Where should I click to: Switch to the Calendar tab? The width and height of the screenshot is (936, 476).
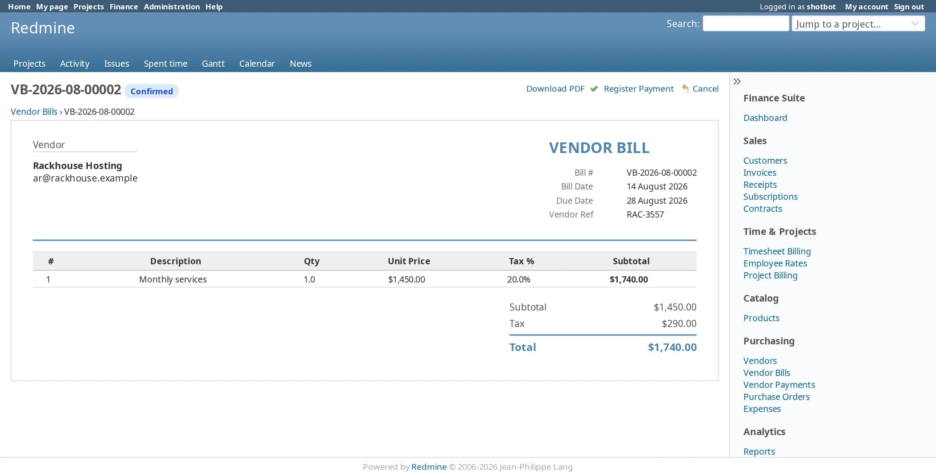pos(257,64)
